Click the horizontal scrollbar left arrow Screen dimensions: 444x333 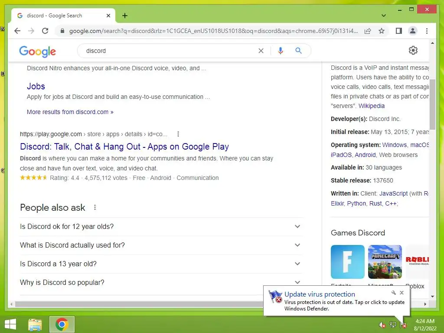(11, 304)
